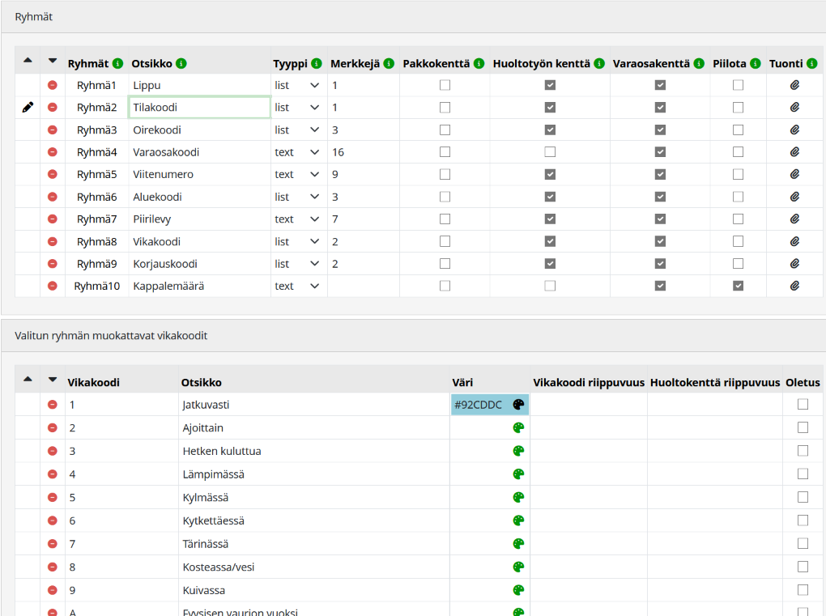Click the info icon beside Pakkokenttä header
826x616 pixels.
point(479,63)
